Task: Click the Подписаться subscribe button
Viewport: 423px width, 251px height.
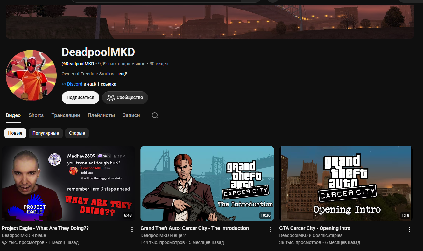Action: [x=81, y=98]
